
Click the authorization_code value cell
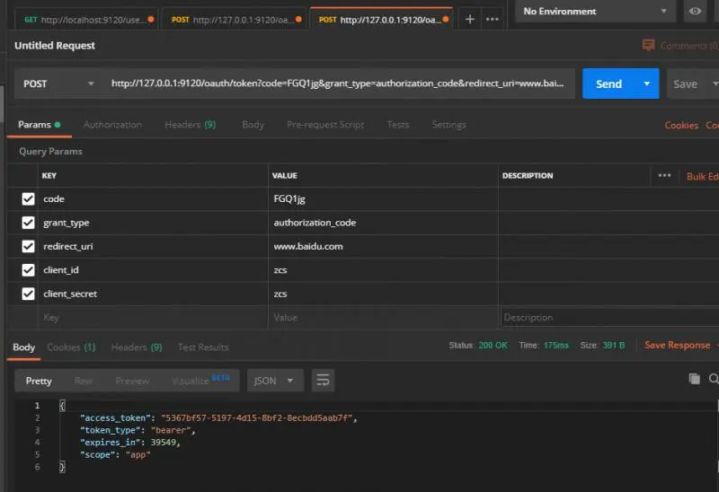[x=383, y=223]
